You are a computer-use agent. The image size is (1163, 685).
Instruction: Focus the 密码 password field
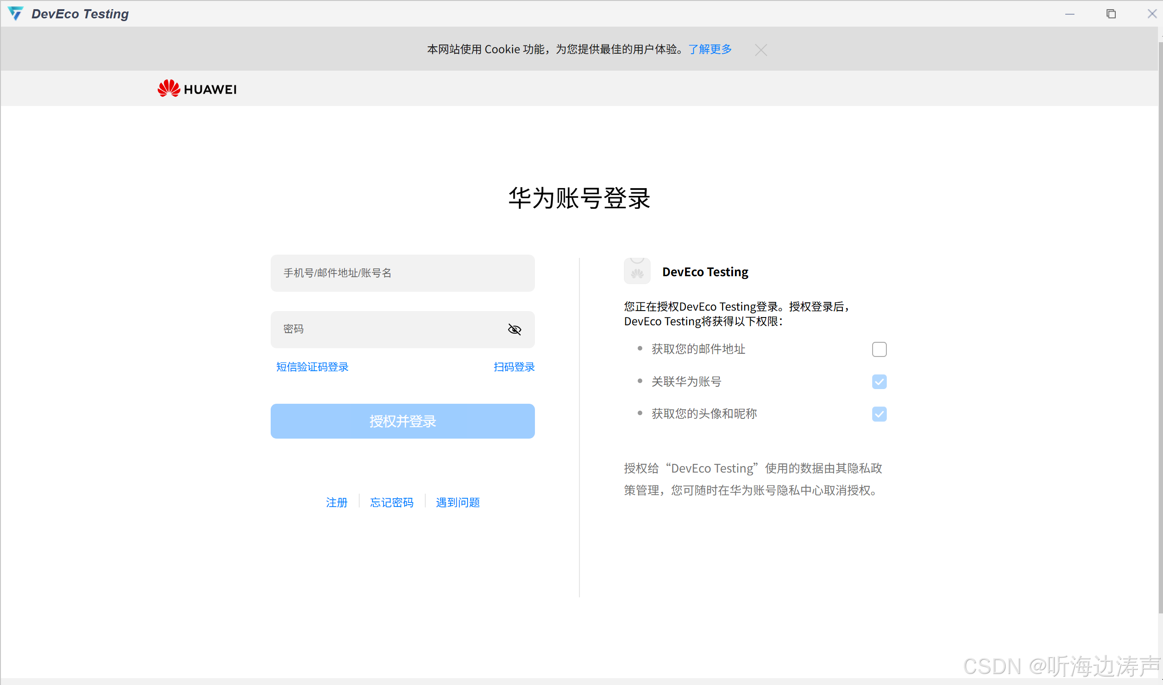point(402,329)
